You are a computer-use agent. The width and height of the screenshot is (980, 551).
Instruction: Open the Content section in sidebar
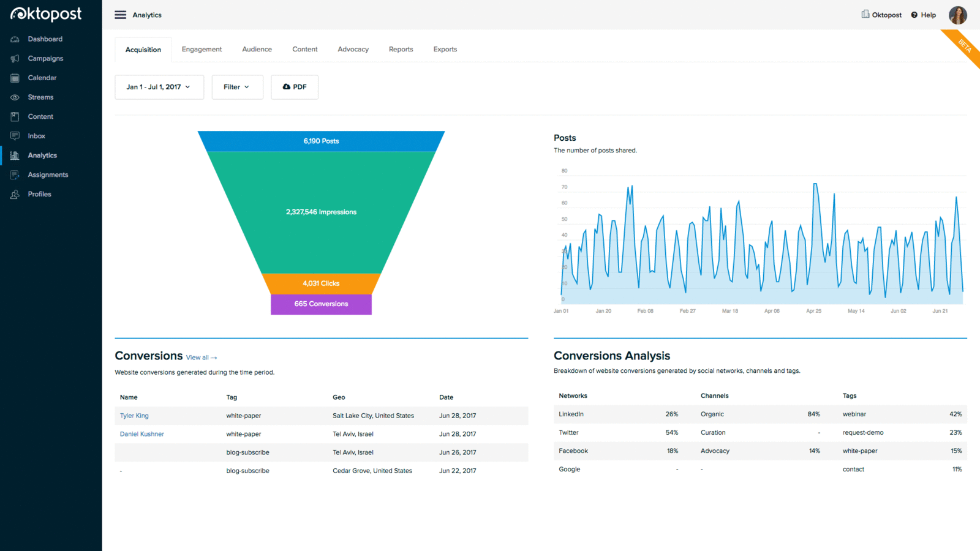[x=40, y=116]
